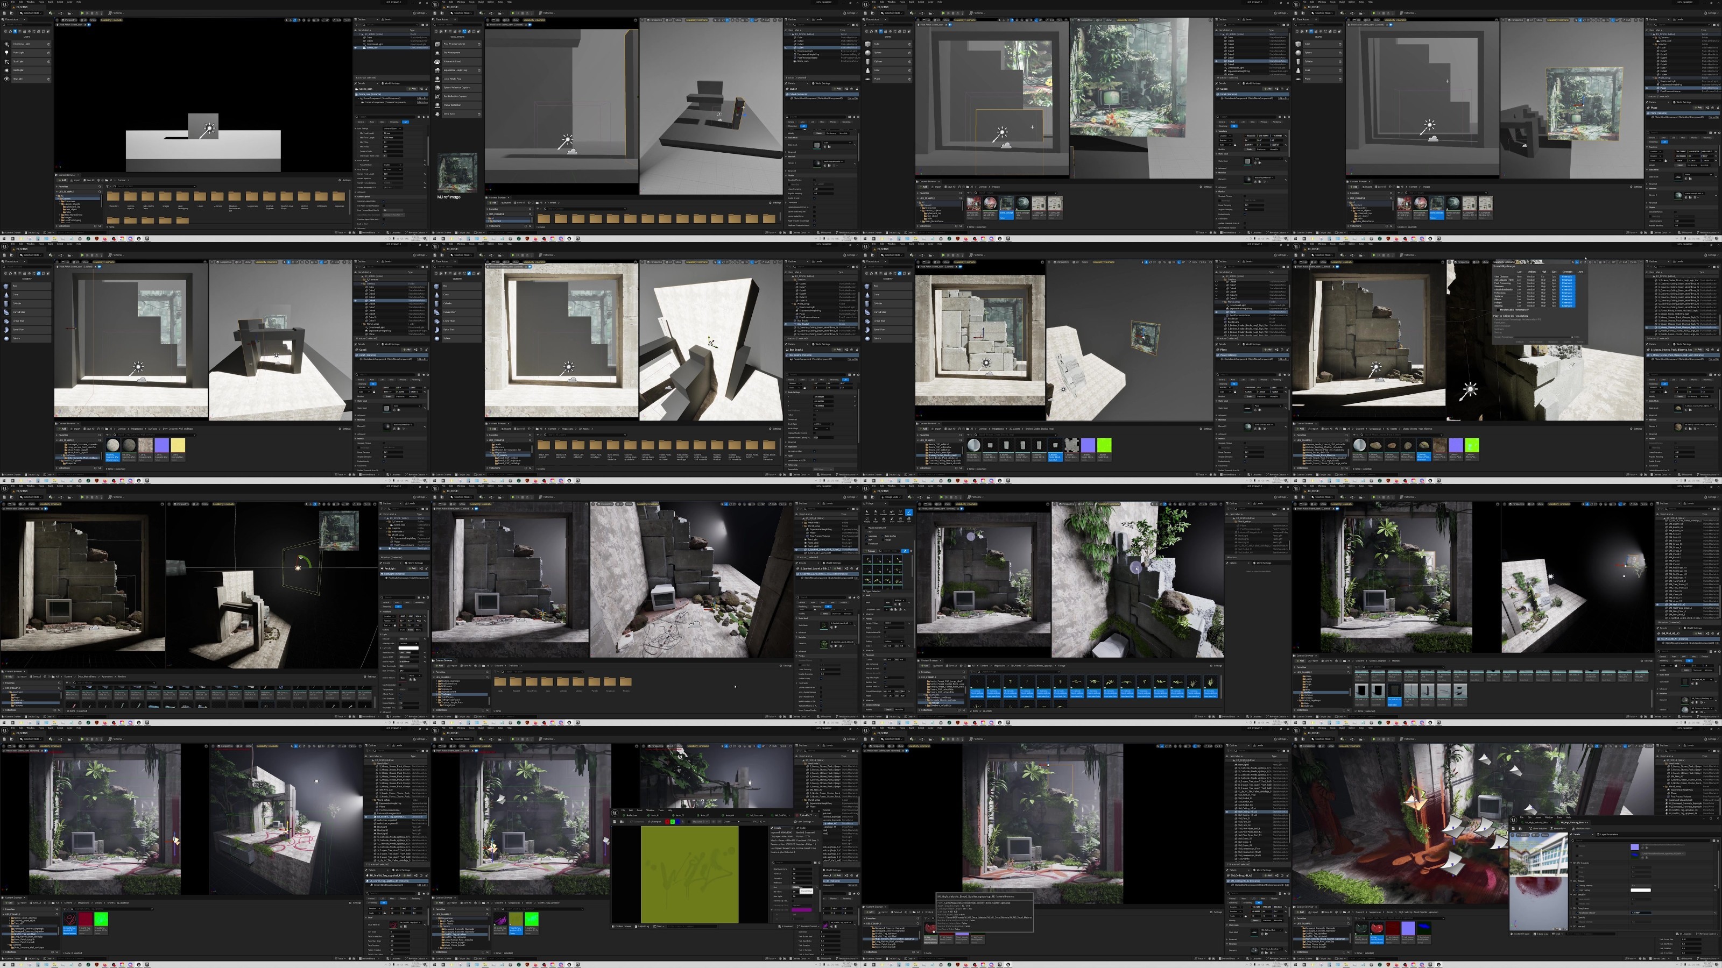Open Materials folder in Lights-panel screenshot content browser

217,196
